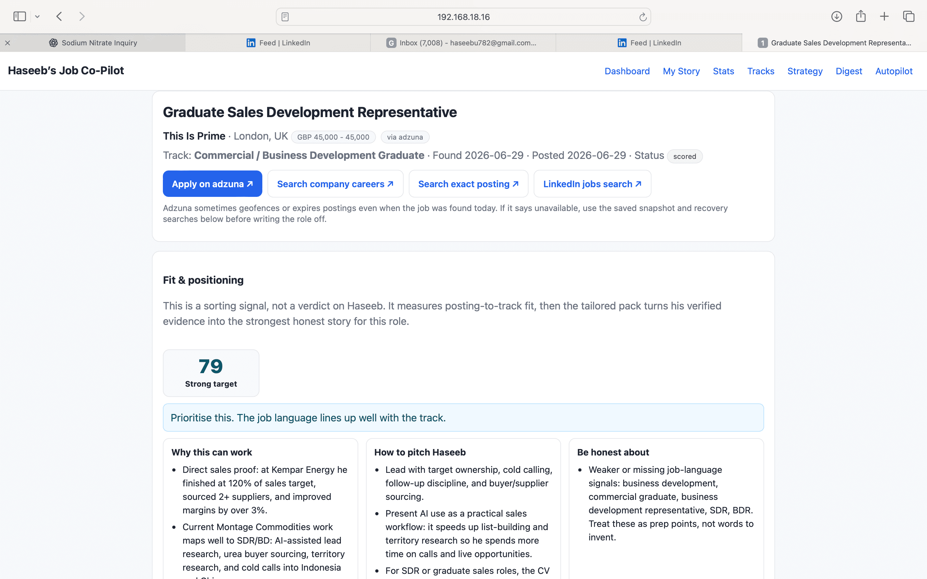This screenshot has height=579, width=927.
Task: Click the Gmail favicon on Inbox tab
Action: pyautogui.click(x=391, y=43)
